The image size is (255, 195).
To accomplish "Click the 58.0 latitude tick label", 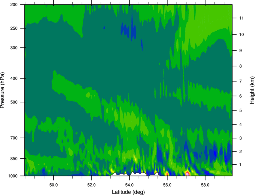I will coord(205,185).
